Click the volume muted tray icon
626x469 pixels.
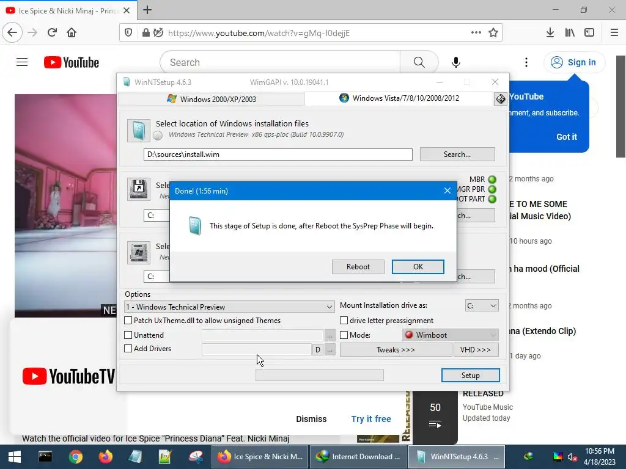point(572,457)
